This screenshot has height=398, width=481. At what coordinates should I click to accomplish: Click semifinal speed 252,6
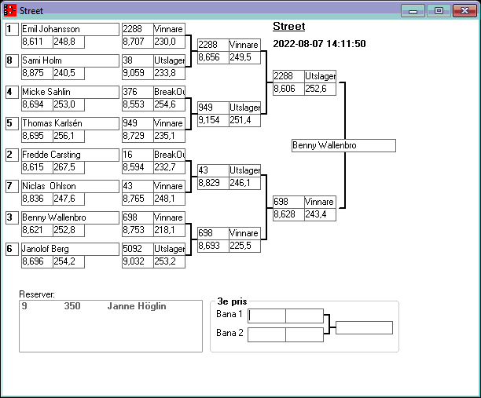320,89
